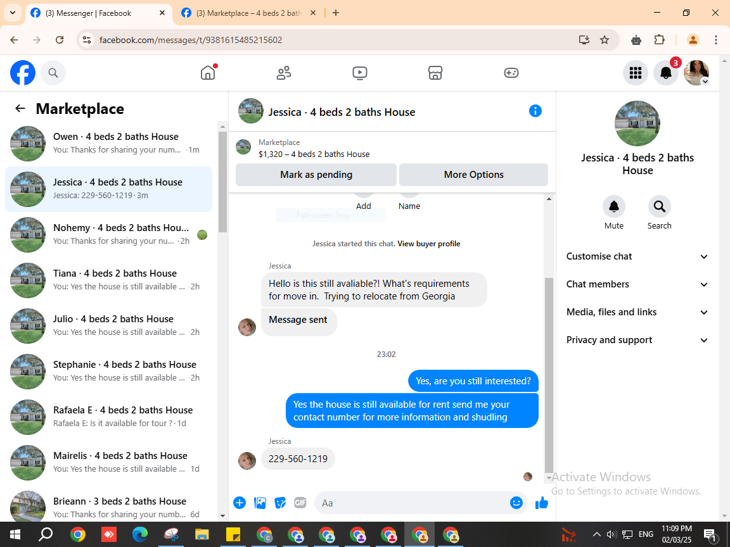Expand Chat members section
The height and width of the screenshot is (547, 730).
pyautogui.click(x=637, y=285)
